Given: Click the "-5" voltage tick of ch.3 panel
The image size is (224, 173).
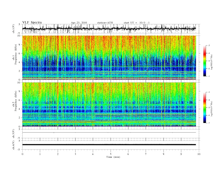Looking at the screenshot, I should pos(19,138).
